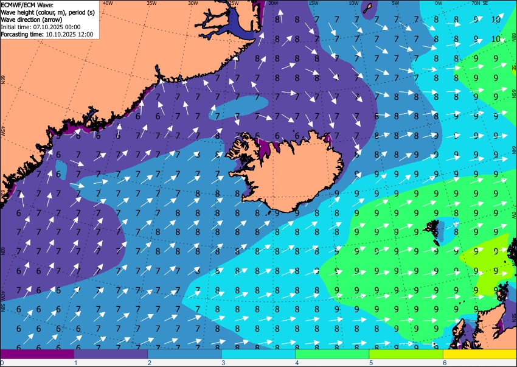Click the '68N' latitude label
Image resolution: width=517 pixels, height=367 pixels.
(514, 37)
